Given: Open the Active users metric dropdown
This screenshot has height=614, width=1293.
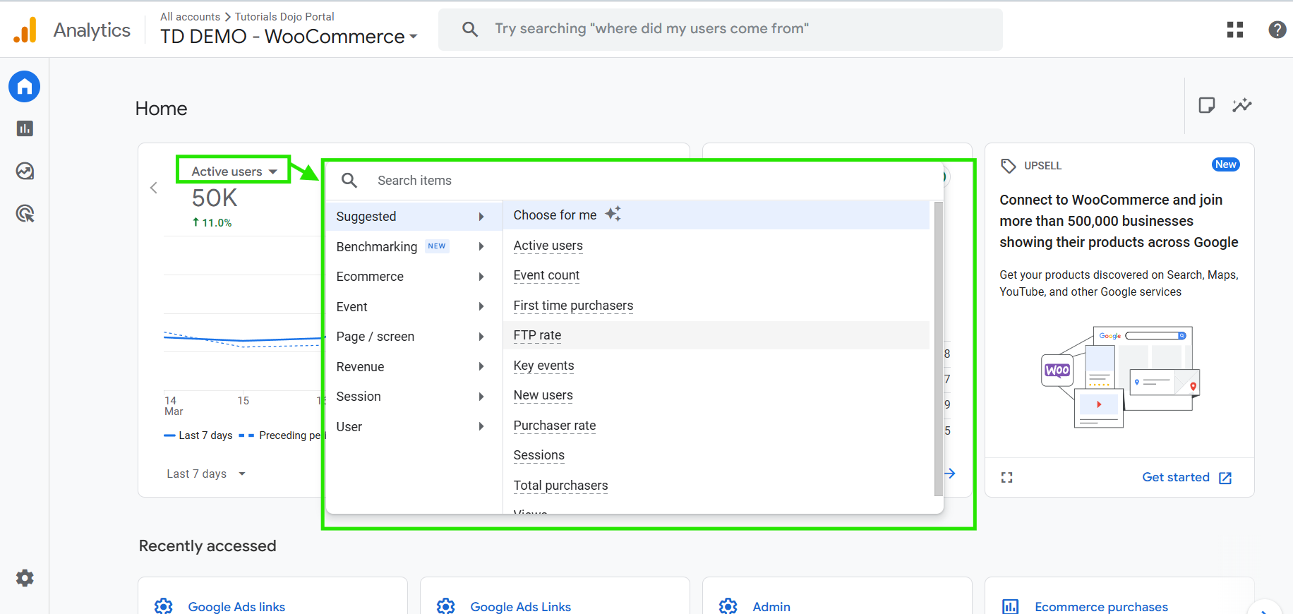Looking at the screenshot, I should (234, 171).
